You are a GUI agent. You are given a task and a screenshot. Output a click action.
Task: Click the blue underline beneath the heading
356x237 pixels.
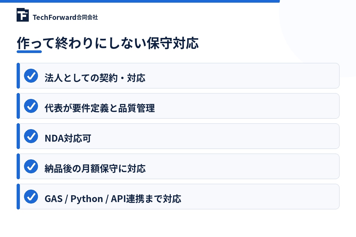point(29,52)
